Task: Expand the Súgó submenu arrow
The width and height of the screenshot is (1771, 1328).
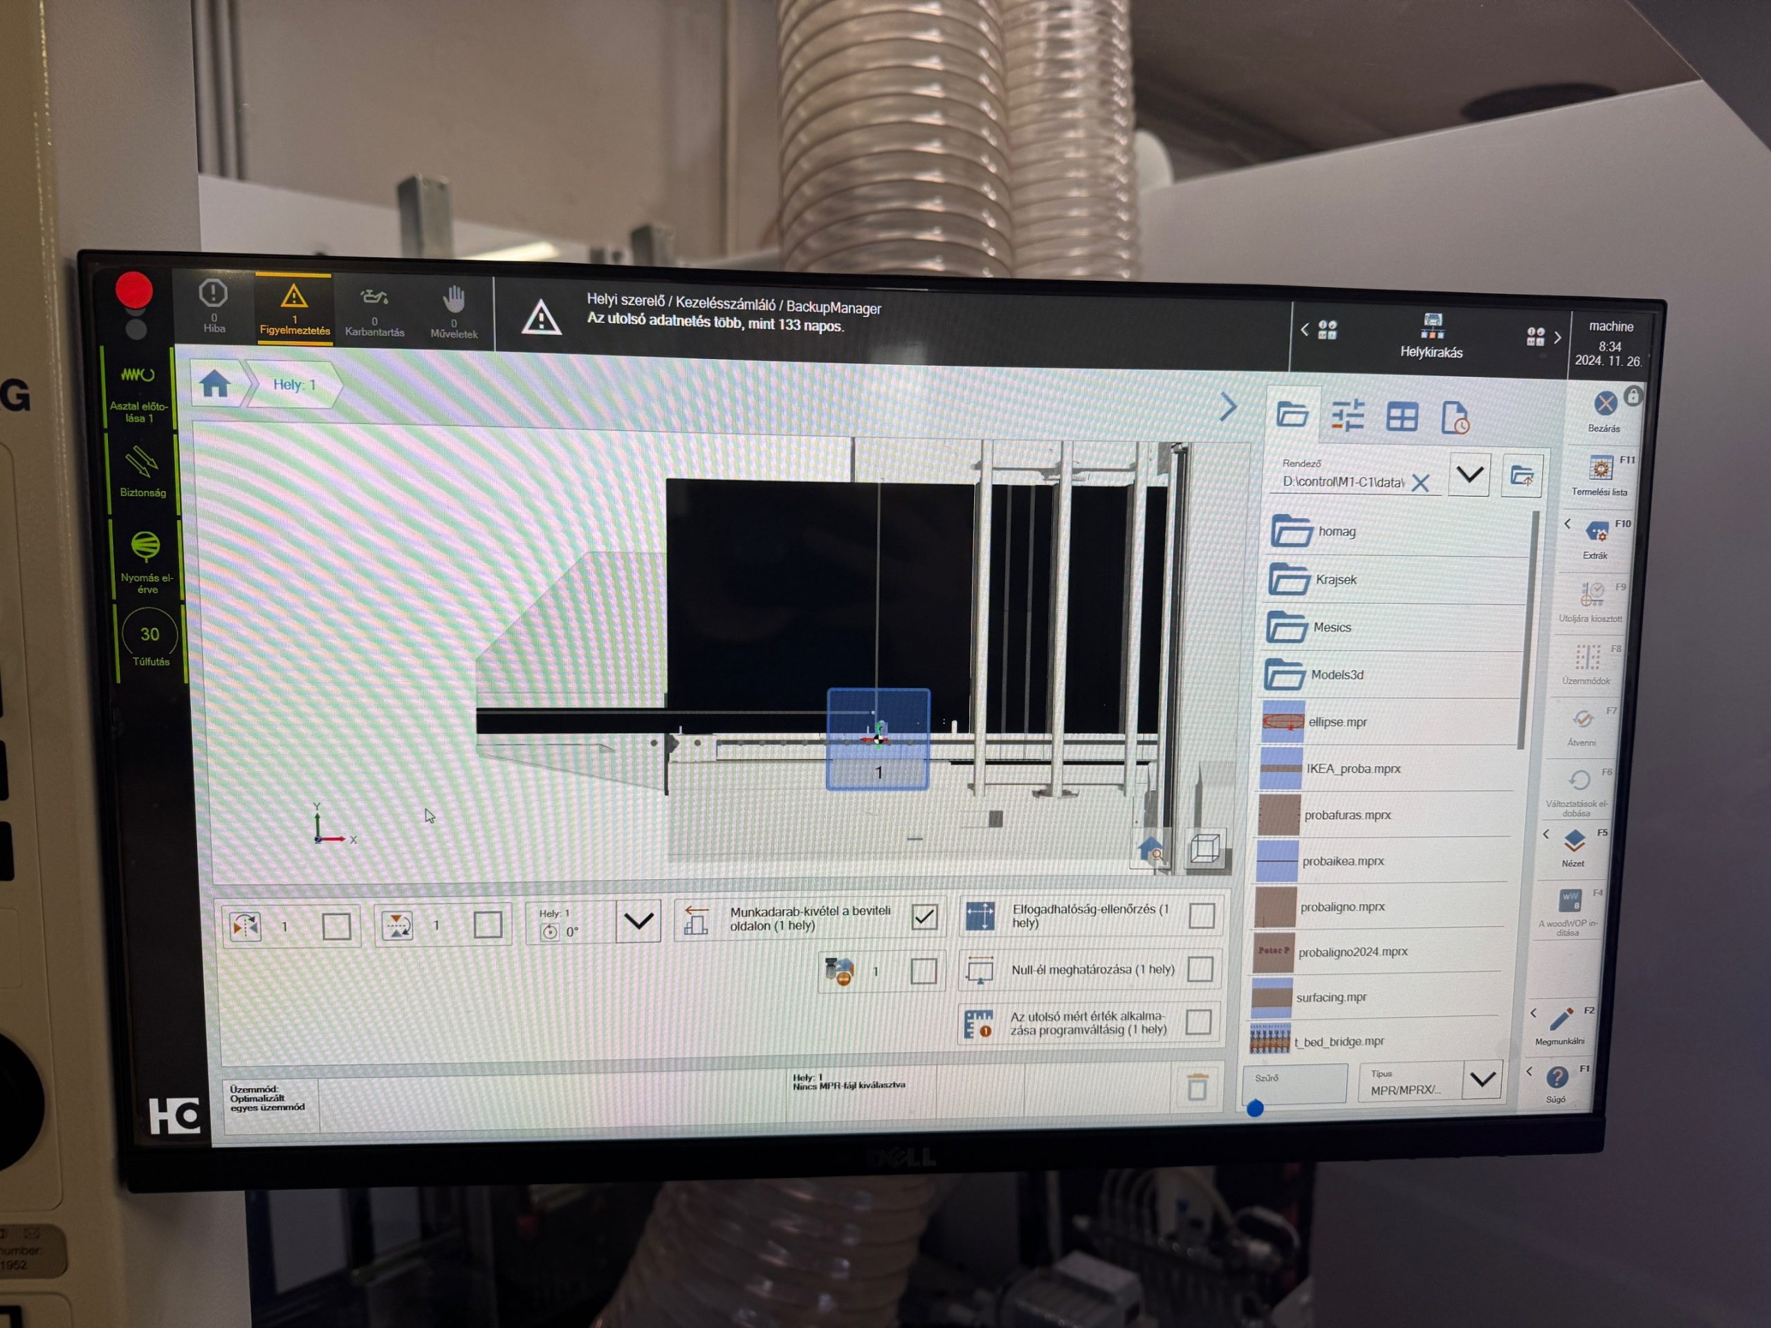Action: point(1529,1071)
